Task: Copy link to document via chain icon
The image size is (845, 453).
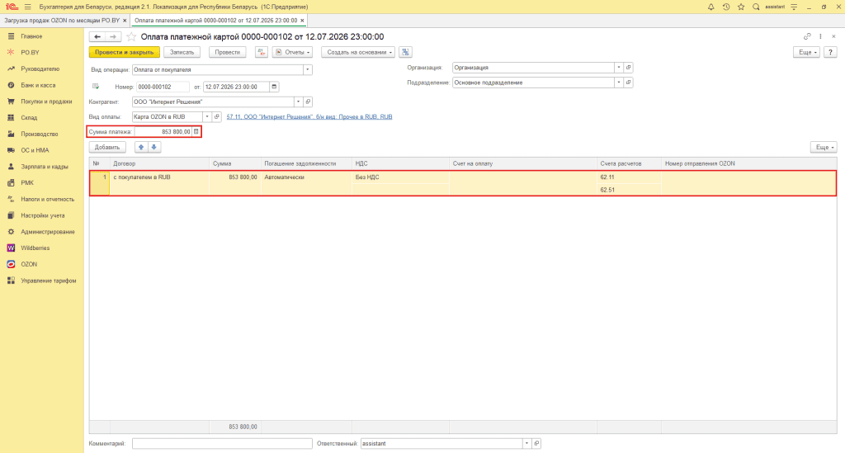Action: click(807, 36)
